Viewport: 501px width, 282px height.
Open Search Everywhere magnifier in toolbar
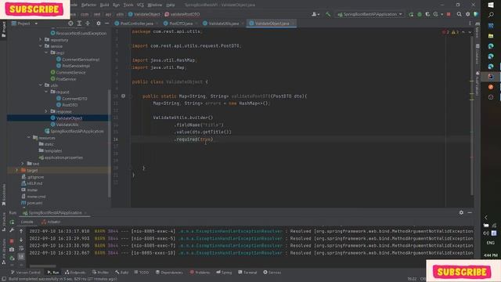pyautogui.click(x=460, y=14)
